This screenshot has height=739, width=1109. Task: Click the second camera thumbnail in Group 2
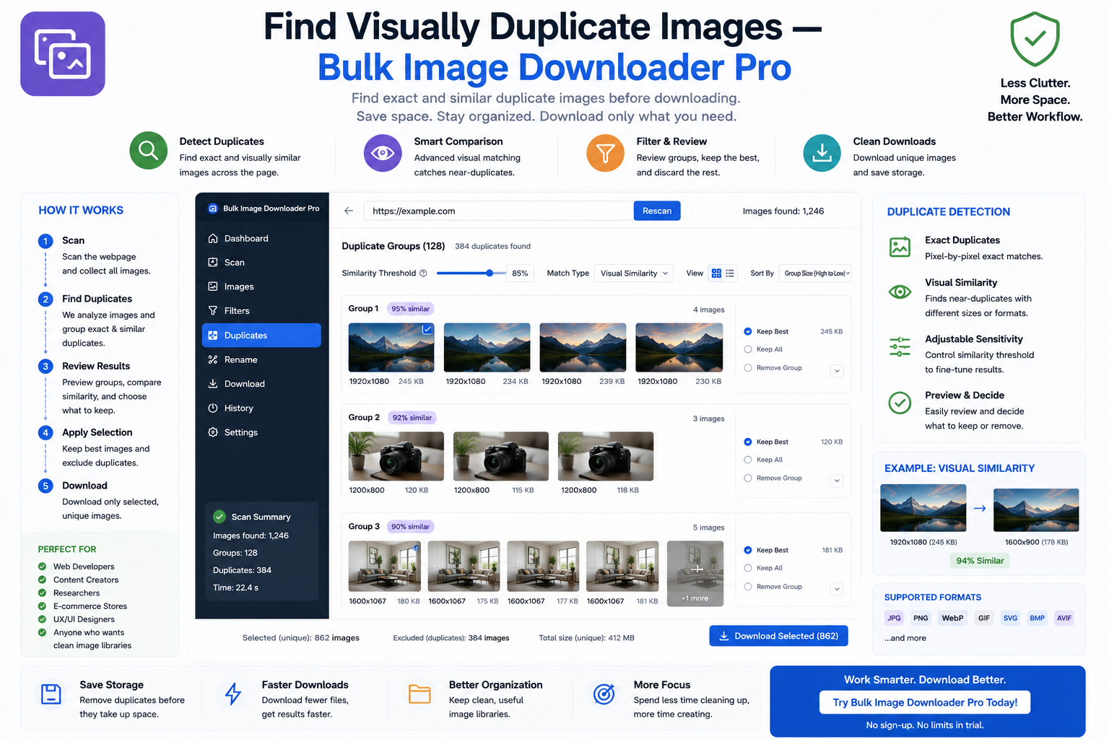pyautogui.click(x=501, y=456)
